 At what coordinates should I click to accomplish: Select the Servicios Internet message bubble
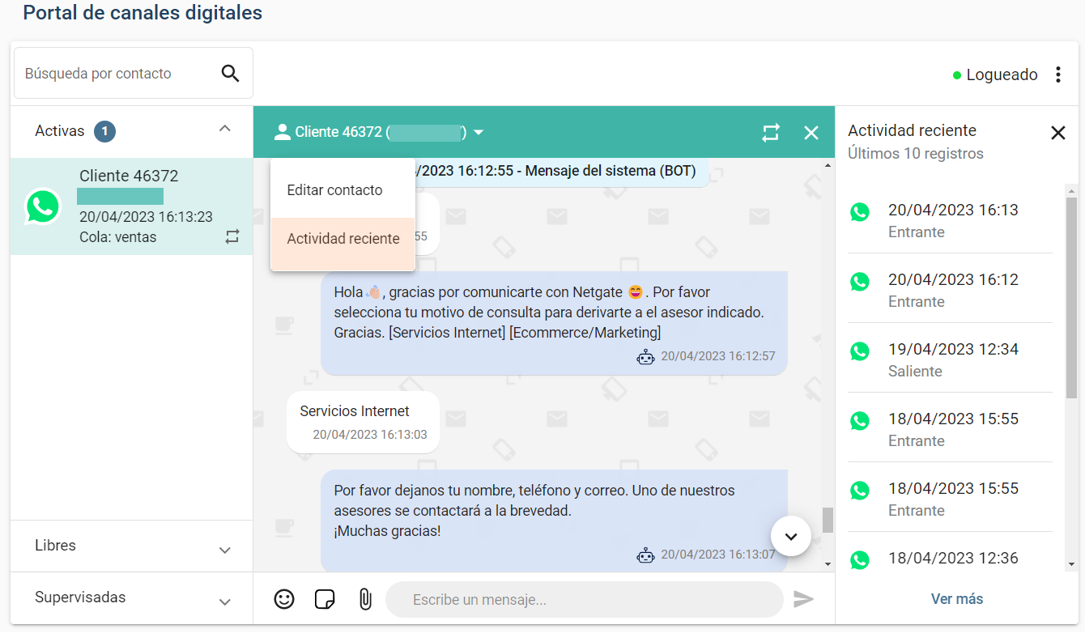pyautogui.click(x=363, y=423)
